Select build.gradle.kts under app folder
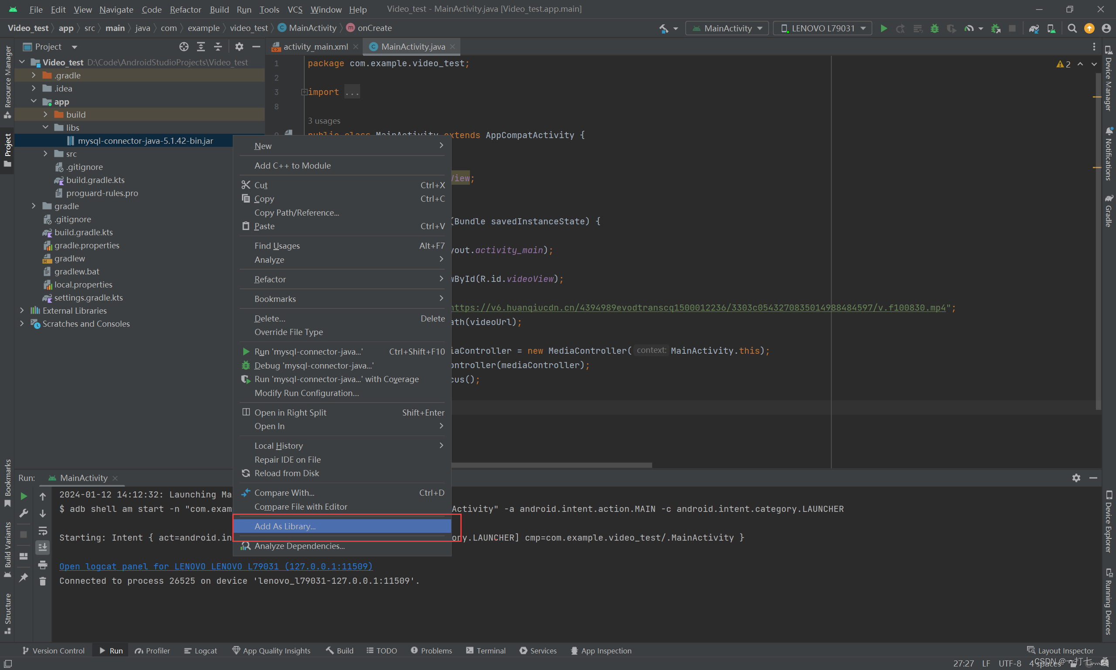The width and height of the screenshot is (1116, 670). pos(95,180)
